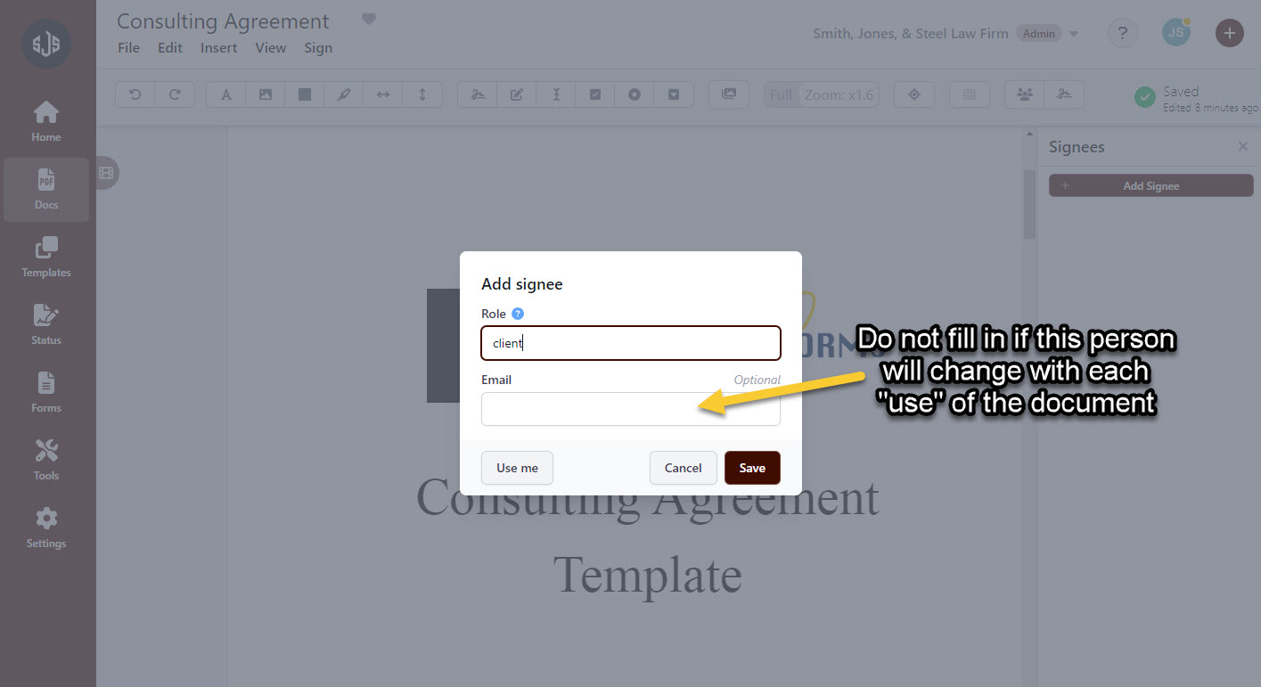Image resolution: width=1261 pixels, height=687 pixels.
Task: Open Zoom x1.6 selector
Action: click(x=839, y=94)
